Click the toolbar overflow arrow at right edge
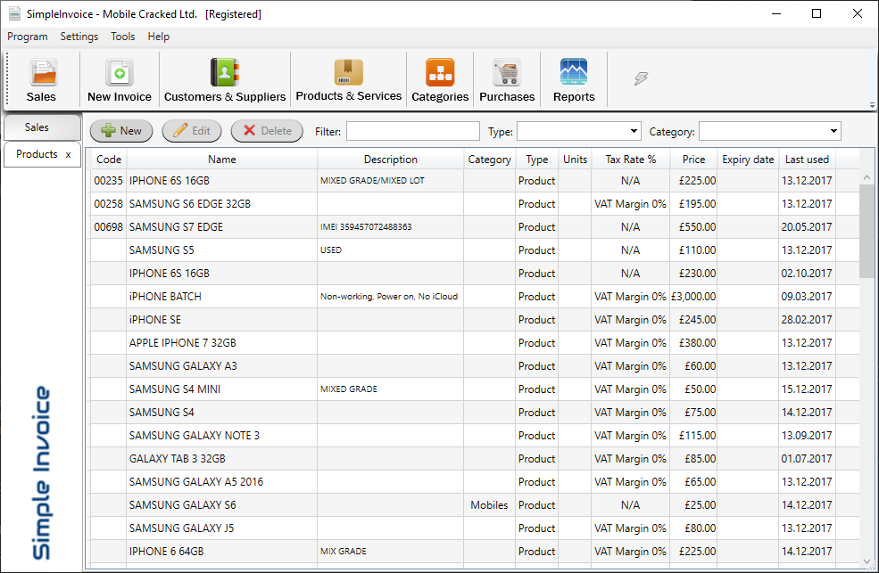The image size is (879, 573). tap(872, 104)
